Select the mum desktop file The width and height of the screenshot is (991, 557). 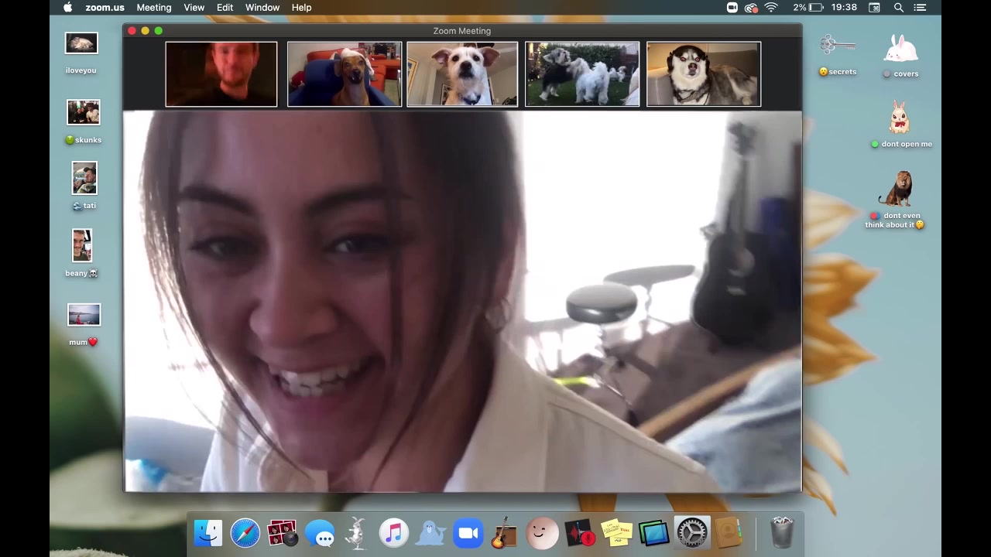pos(84,325)
